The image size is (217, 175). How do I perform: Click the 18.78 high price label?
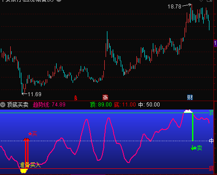175,7
